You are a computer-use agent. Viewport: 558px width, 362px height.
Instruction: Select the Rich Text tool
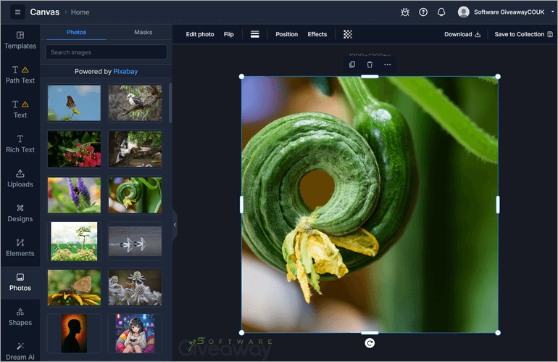(x=20, y=144)
